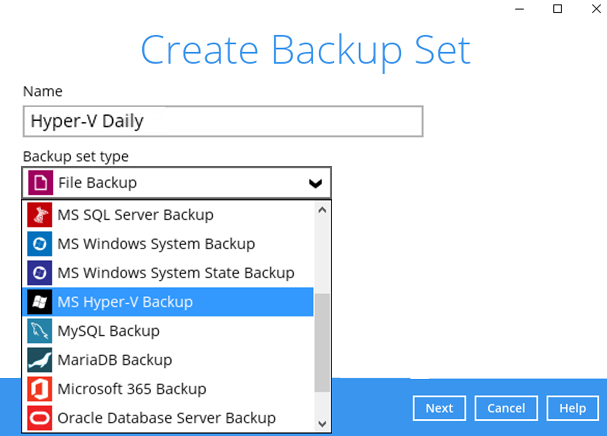Open the Help dialog
The image size is (607, 436).
(573, 408)
